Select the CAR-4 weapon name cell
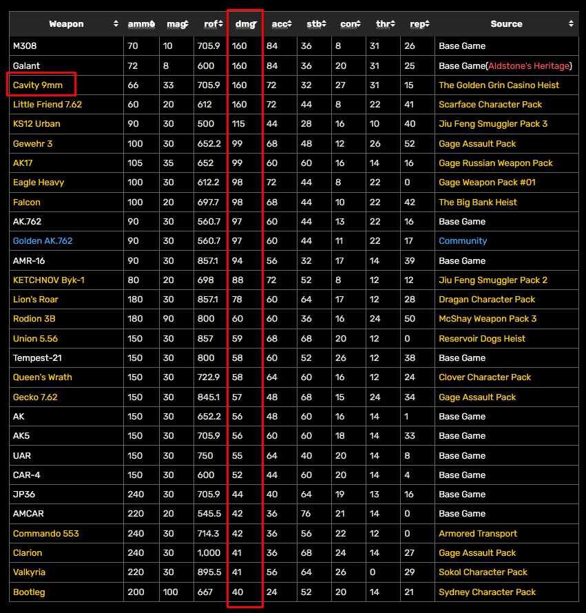Screen dimensions: 586x613 [x=67, y=475]
